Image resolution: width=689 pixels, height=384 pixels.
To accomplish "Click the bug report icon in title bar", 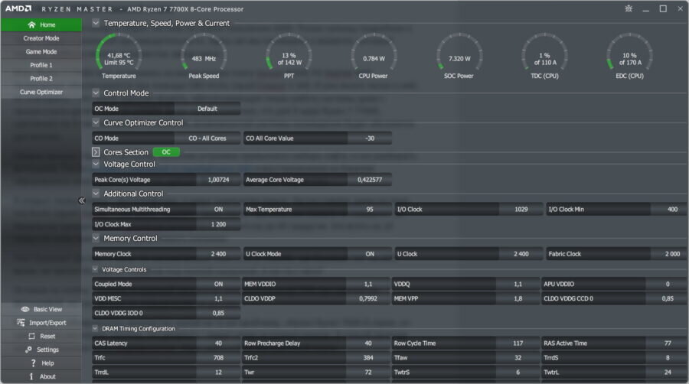I will click(629, 8).
